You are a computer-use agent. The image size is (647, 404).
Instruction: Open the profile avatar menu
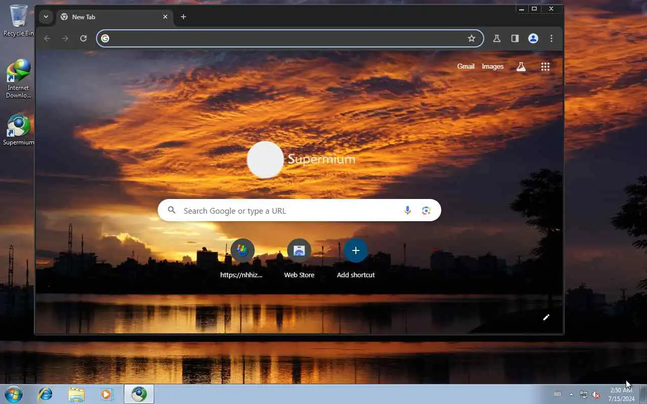point(533,38)
